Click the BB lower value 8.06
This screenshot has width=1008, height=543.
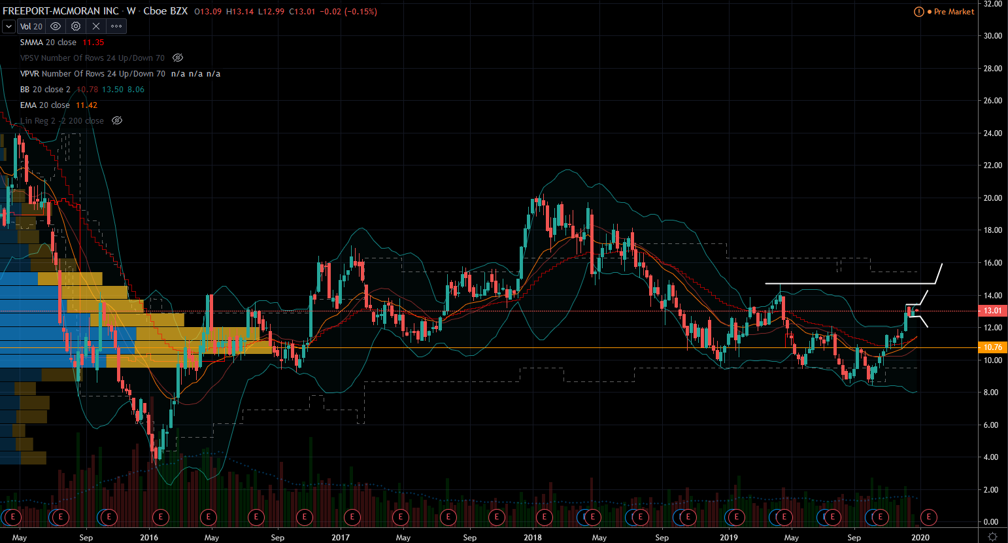136,89
